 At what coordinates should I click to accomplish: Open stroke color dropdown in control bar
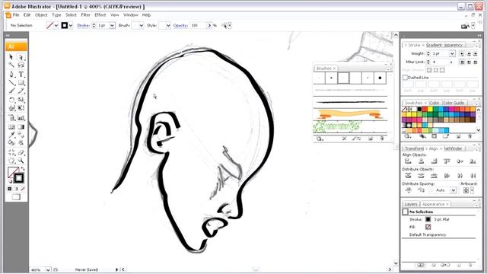(71, 25)
